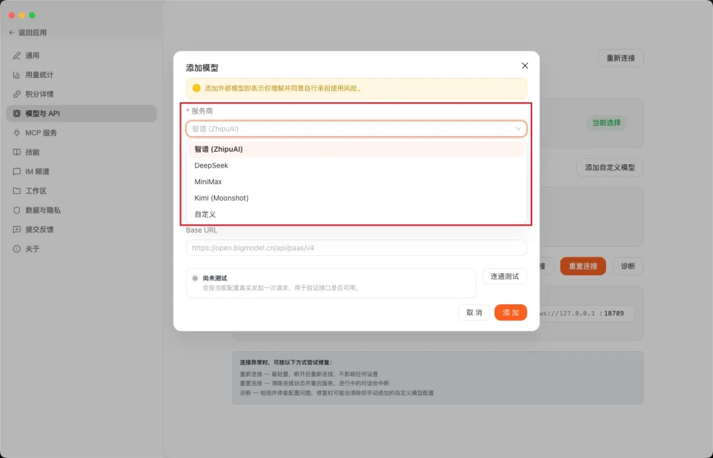Click 取消 to cancel adding the model
The height and width of the screenshot is (458, 713).
click(x=474, y=313)
